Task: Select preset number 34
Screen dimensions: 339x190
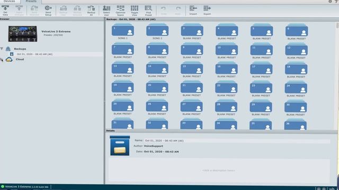Action: pyautogui.click(x=226, y=124)
